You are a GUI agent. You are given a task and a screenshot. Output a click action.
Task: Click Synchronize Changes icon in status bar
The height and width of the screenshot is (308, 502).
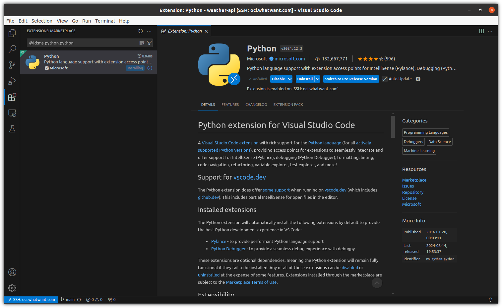[x=79, y=300]
